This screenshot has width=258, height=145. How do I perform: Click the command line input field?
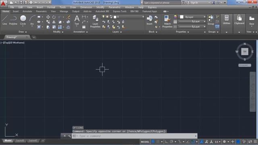pos(134,136)
